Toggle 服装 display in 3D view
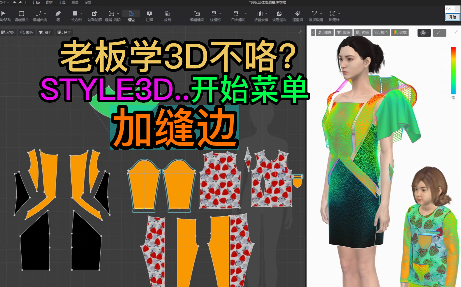The image size is (461, 287). tap(344, 33)
